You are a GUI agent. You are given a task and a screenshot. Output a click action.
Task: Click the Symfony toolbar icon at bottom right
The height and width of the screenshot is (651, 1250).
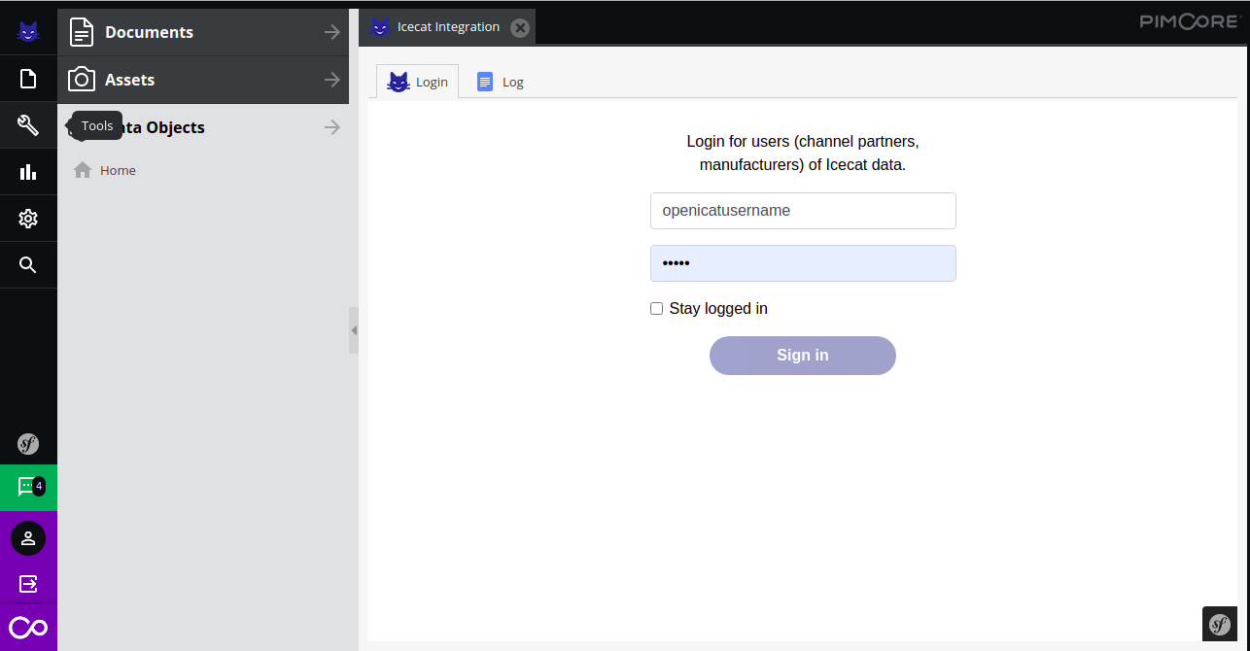point(1220,623)
